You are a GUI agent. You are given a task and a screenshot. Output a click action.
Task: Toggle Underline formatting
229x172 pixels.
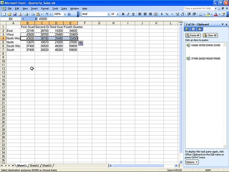[x=134, y=14]
